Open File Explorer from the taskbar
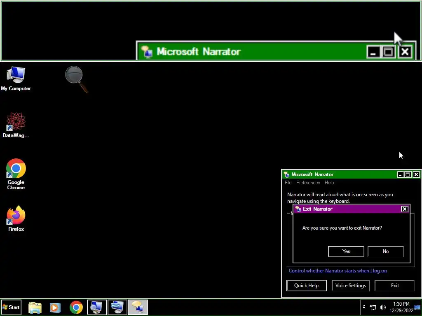422x316 pixels. pos(35,307)
